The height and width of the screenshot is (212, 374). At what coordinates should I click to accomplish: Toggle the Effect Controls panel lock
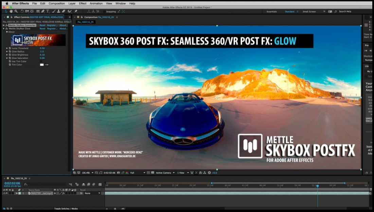coord(11,17)
